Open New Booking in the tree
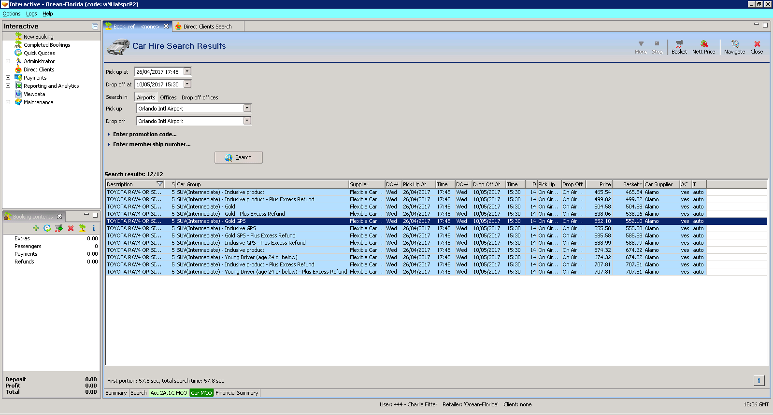This screenshot has height=415, width=773. click(39, 37)
